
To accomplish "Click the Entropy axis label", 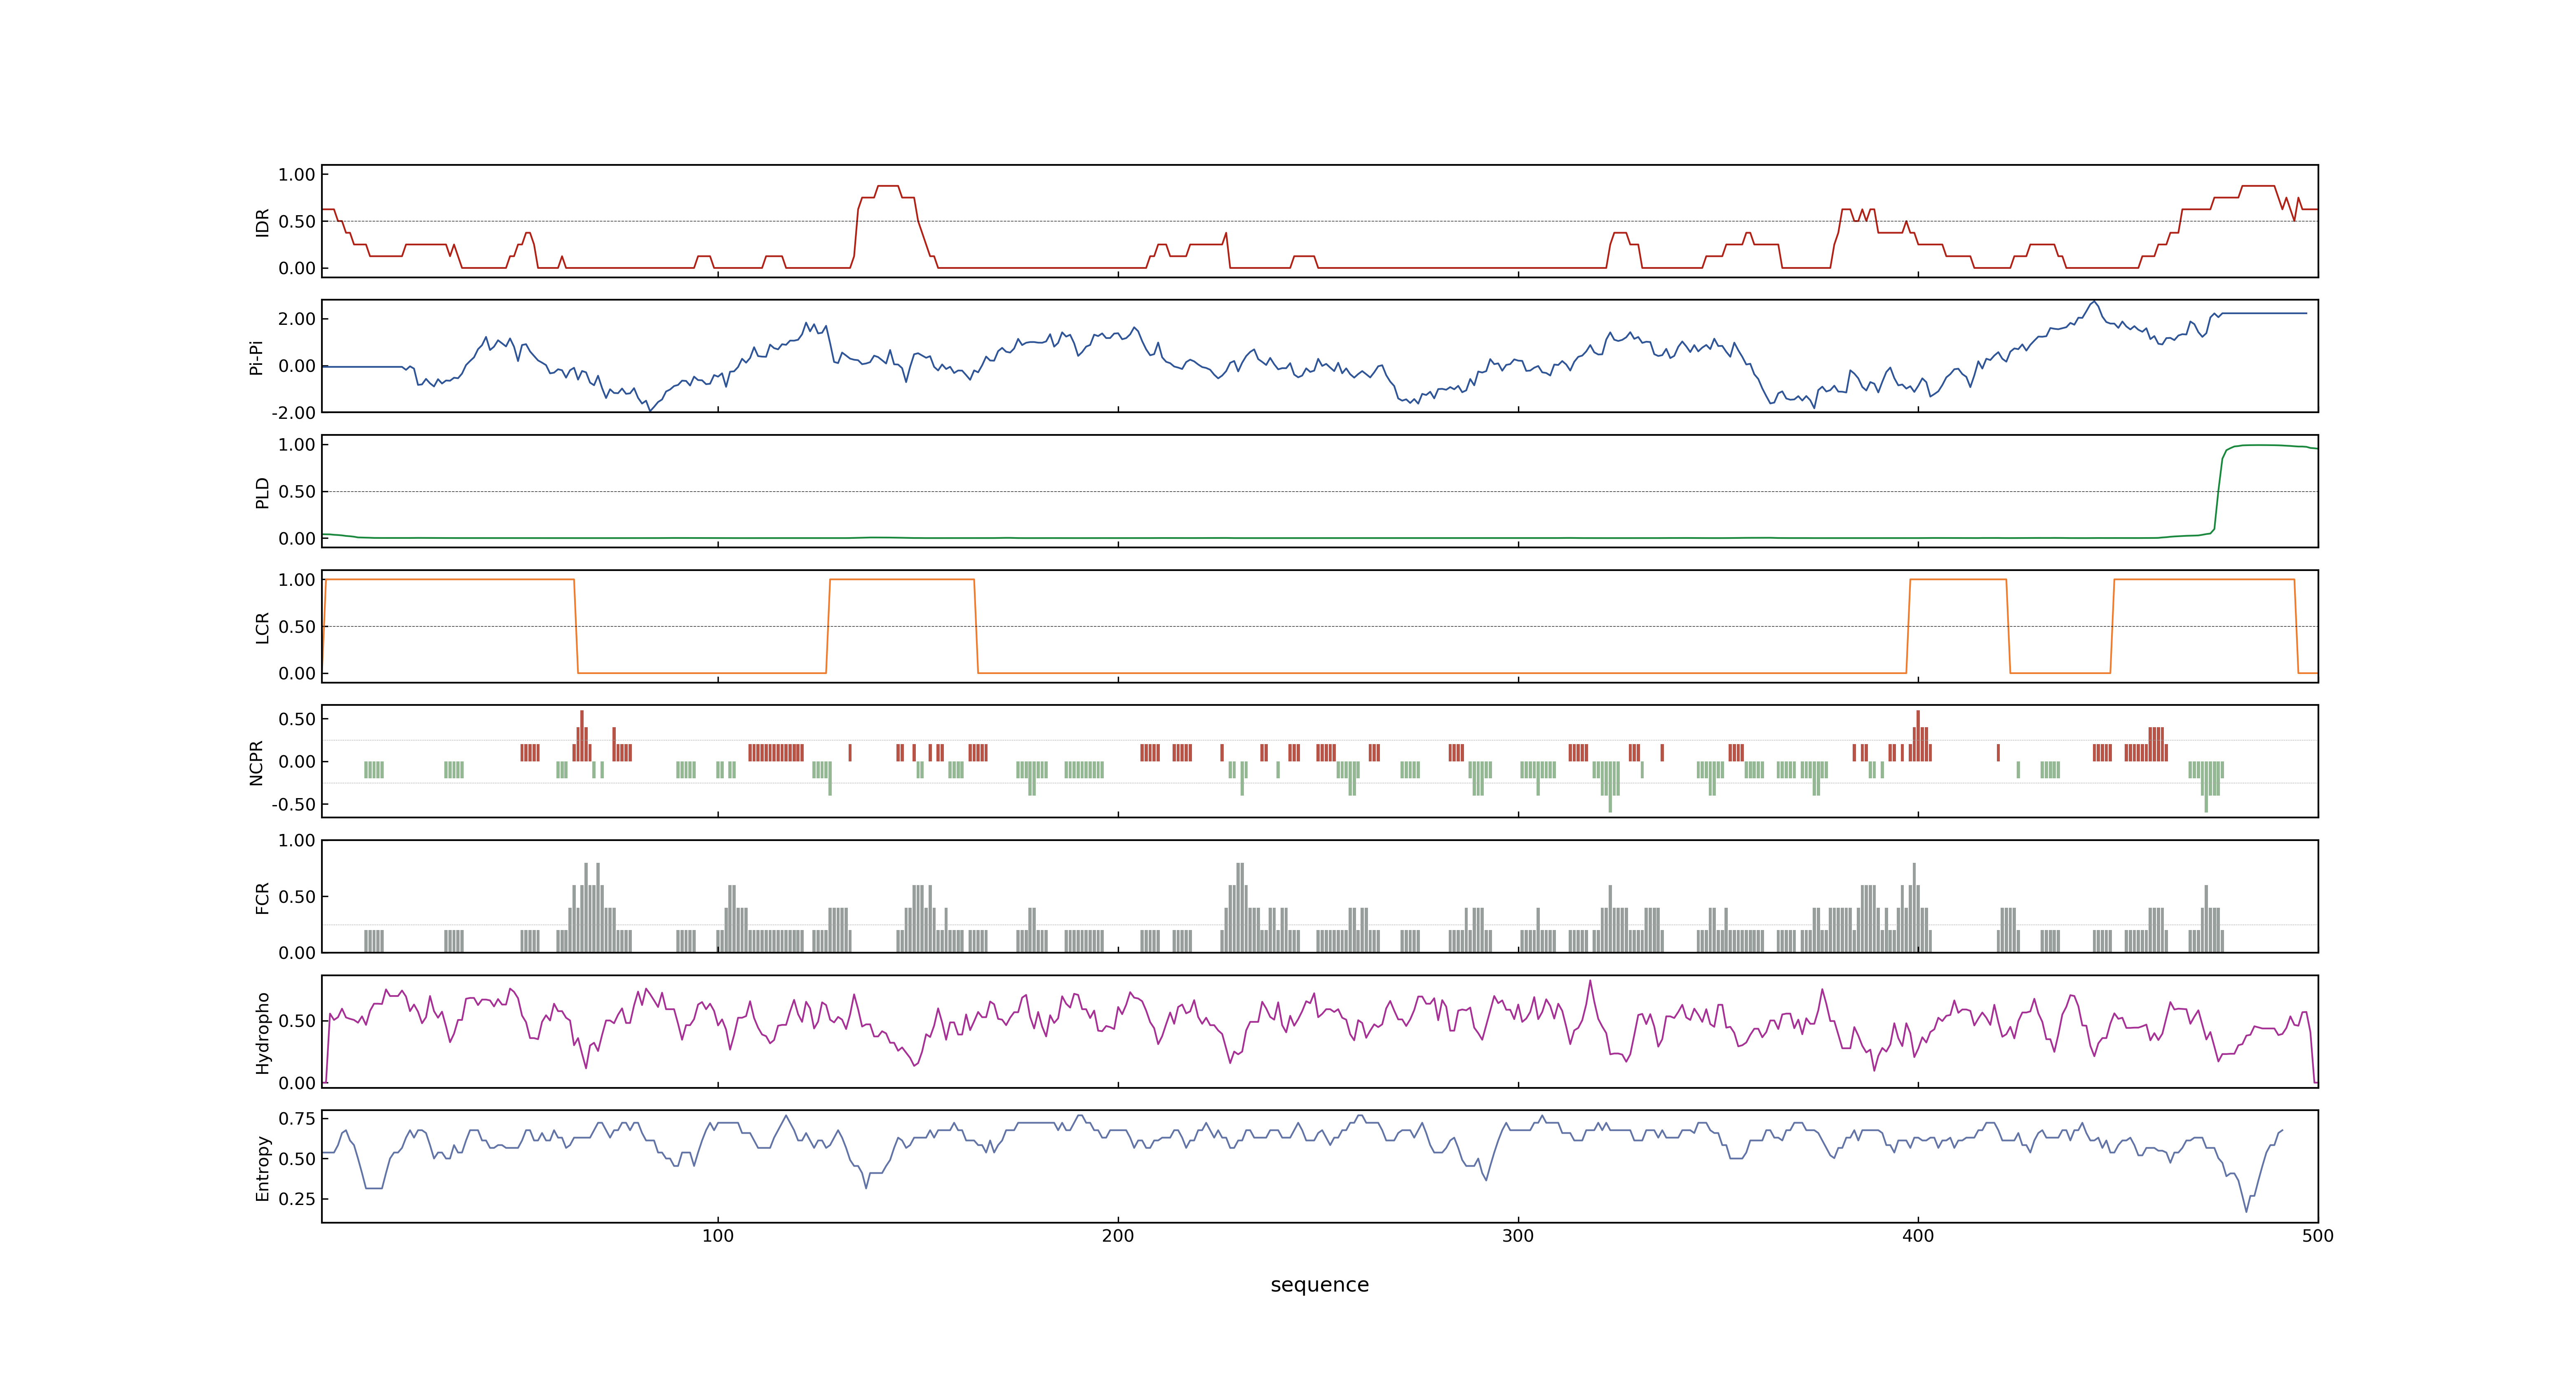I will (262, 1168).
